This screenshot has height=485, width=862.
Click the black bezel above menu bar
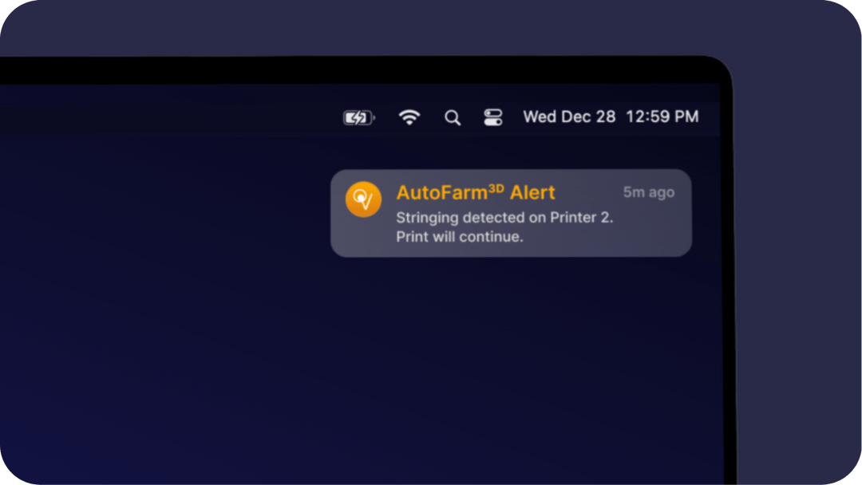(358, 69)
